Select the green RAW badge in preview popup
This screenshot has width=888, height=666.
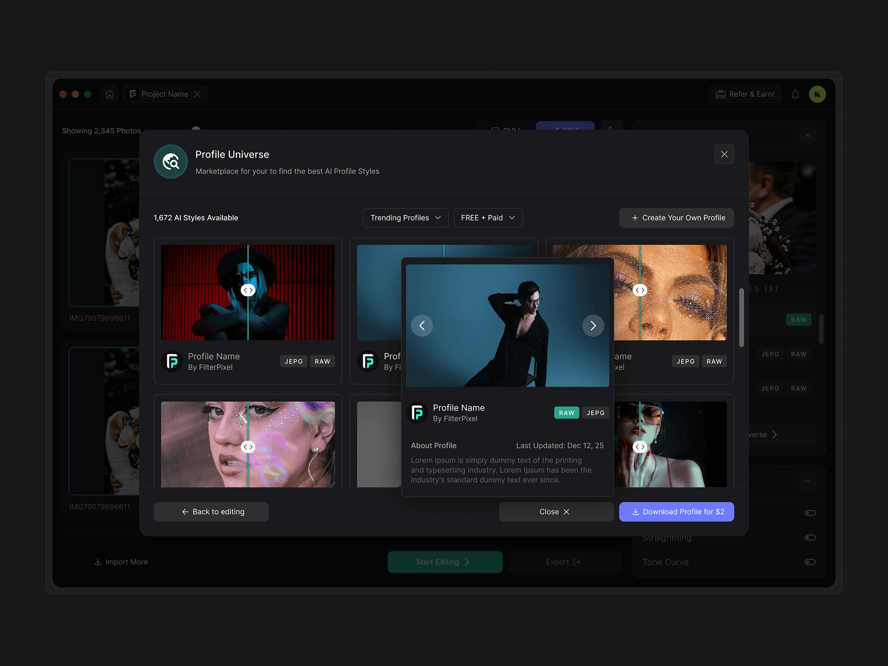click(x=567, y=413)
